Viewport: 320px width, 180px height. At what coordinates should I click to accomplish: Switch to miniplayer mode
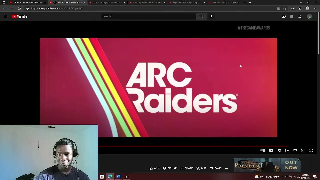(287, 150)
